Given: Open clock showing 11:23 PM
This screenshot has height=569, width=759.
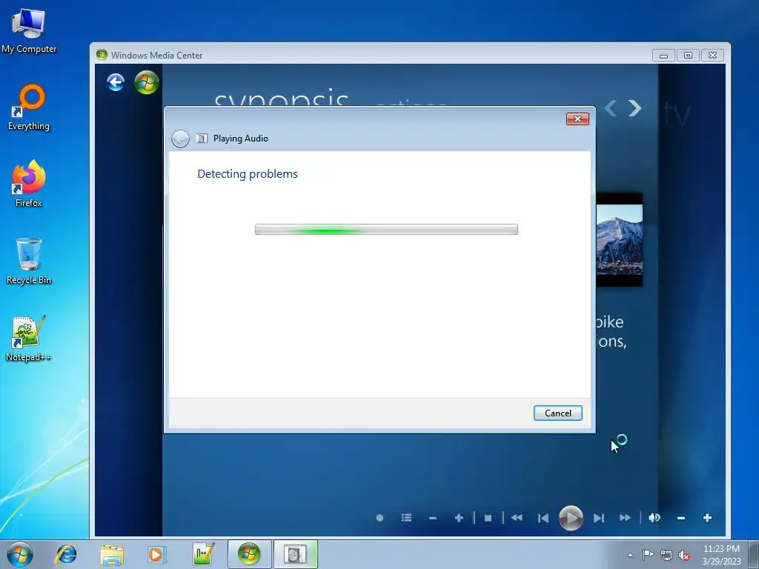Looking at the screenshot, I should pos(721,555).
